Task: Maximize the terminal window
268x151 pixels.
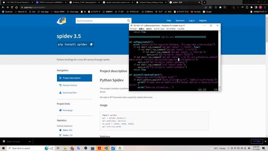Action: (x=211, y=26)
